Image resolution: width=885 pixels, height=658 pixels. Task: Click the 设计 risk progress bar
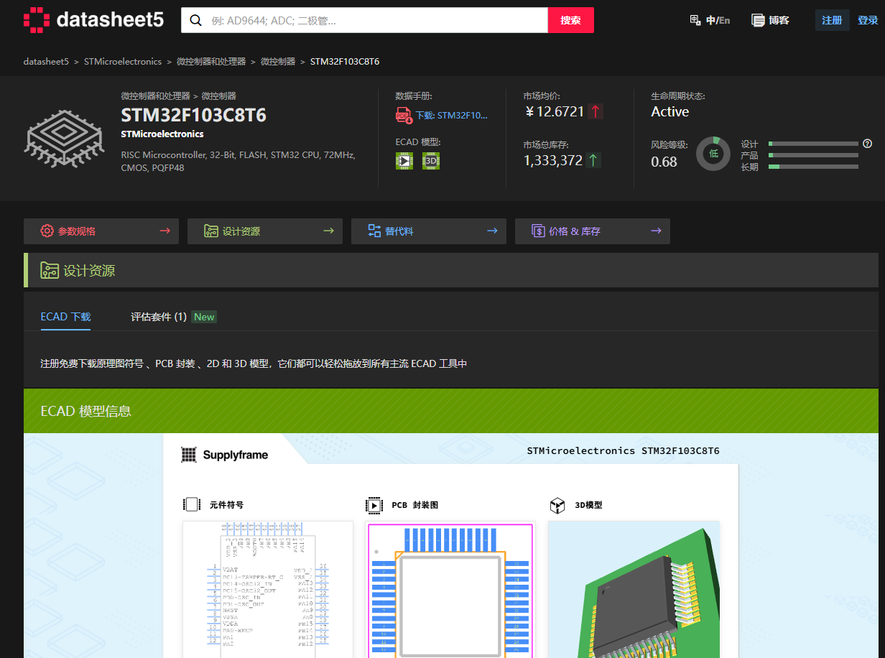pos(813,144)
